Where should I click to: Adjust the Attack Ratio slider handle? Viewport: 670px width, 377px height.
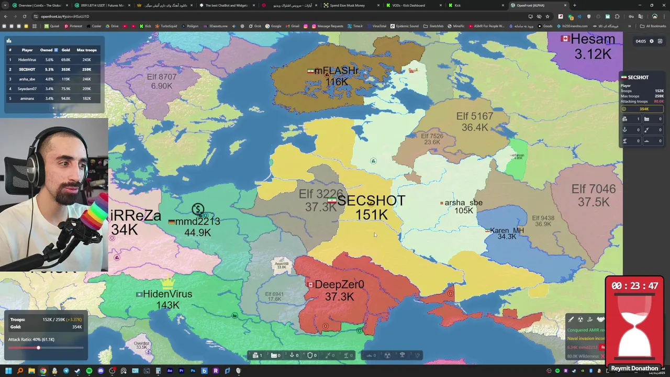(38, 348)
